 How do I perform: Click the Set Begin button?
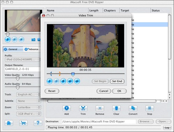click(x=100, y=81)
